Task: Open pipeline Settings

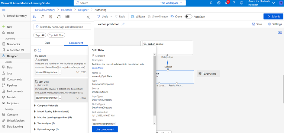Action: click(x=275, y=24)
